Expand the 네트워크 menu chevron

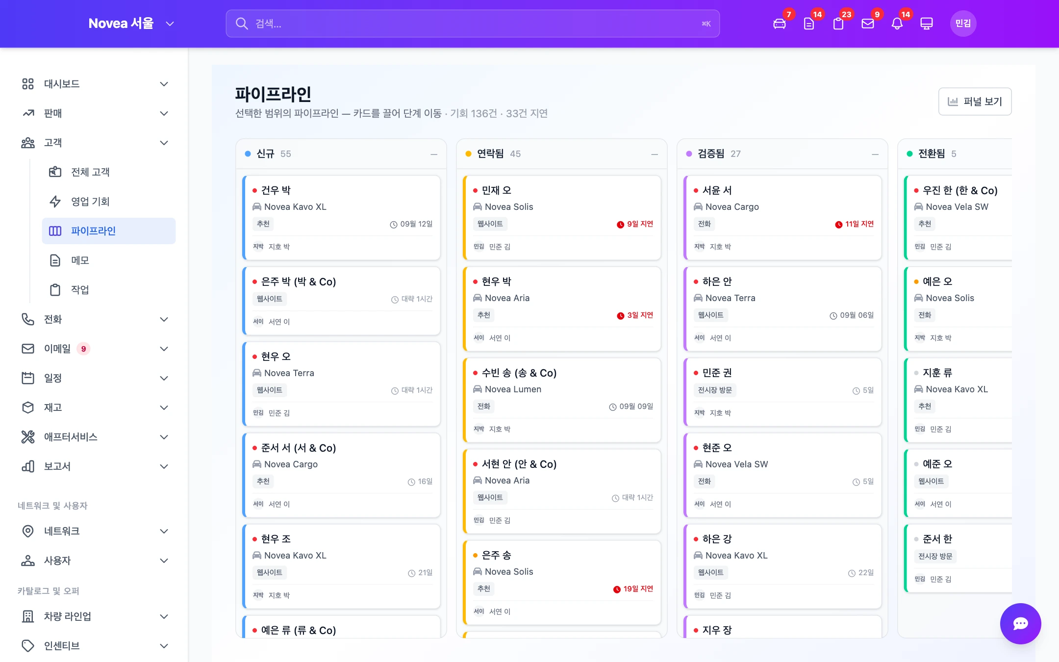click(x=164, y=531)
